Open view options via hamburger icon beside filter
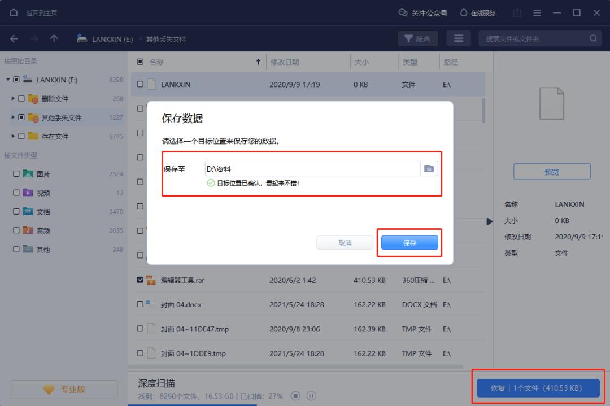Viewport: 610px width, 406px height. click(459, 38)
